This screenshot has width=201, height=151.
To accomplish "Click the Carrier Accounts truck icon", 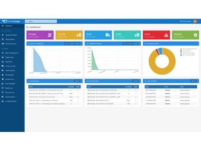I will [2, 66].
